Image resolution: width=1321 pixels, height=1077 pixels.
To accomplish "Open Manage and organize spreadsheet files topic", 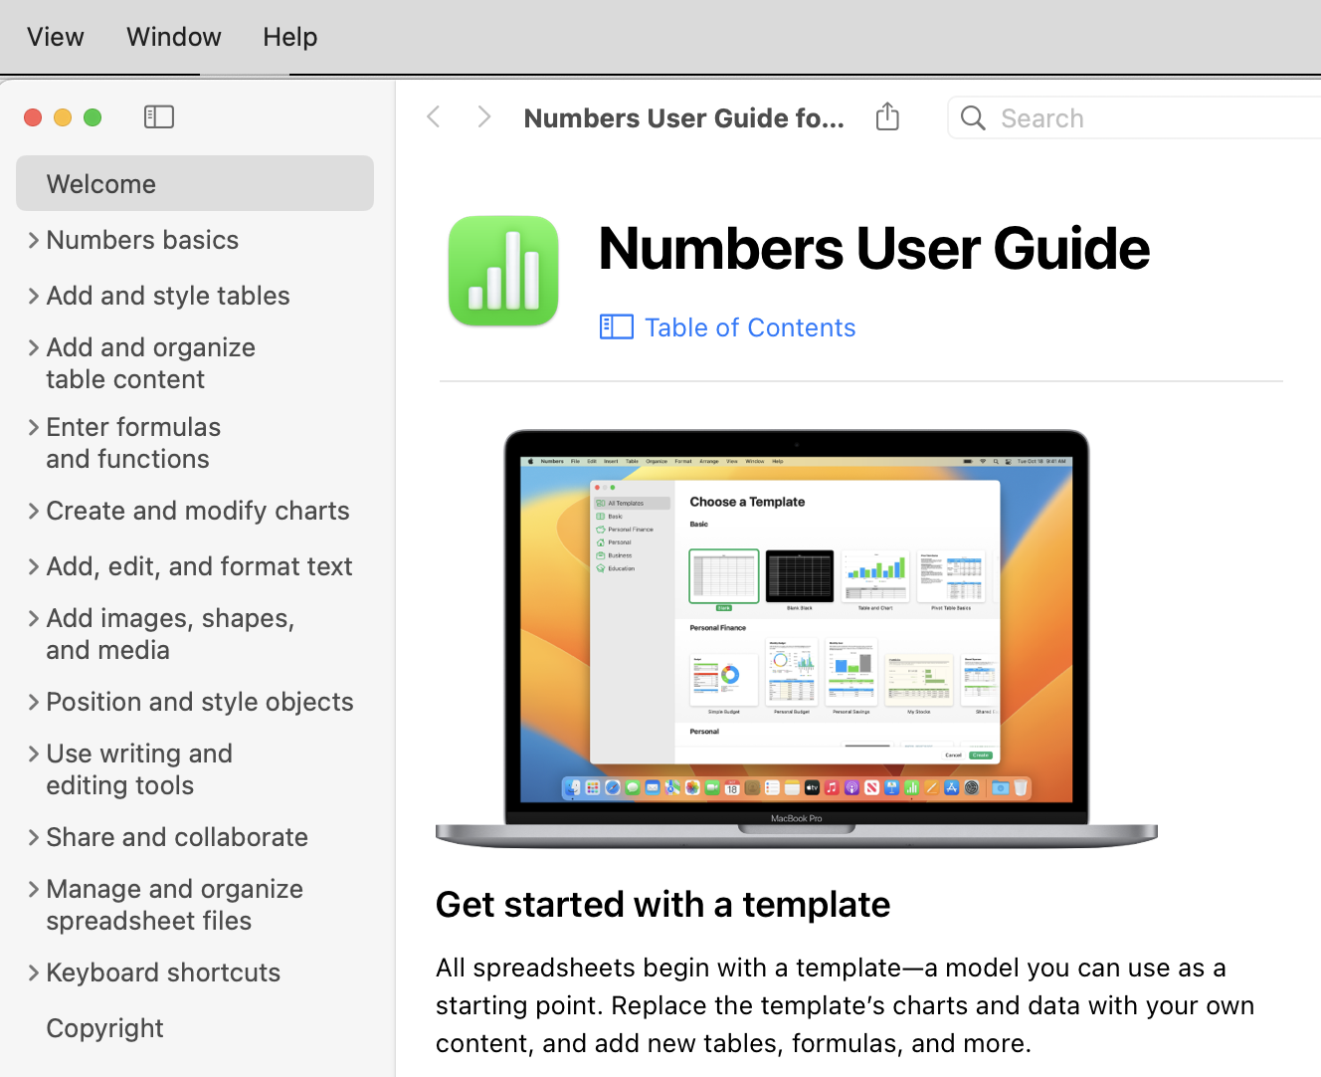I will click(175, 905).
